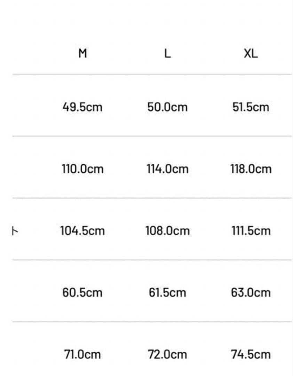Click the partially visible row label ending in ト
The image size is (293, 376).
pos(15,230)
